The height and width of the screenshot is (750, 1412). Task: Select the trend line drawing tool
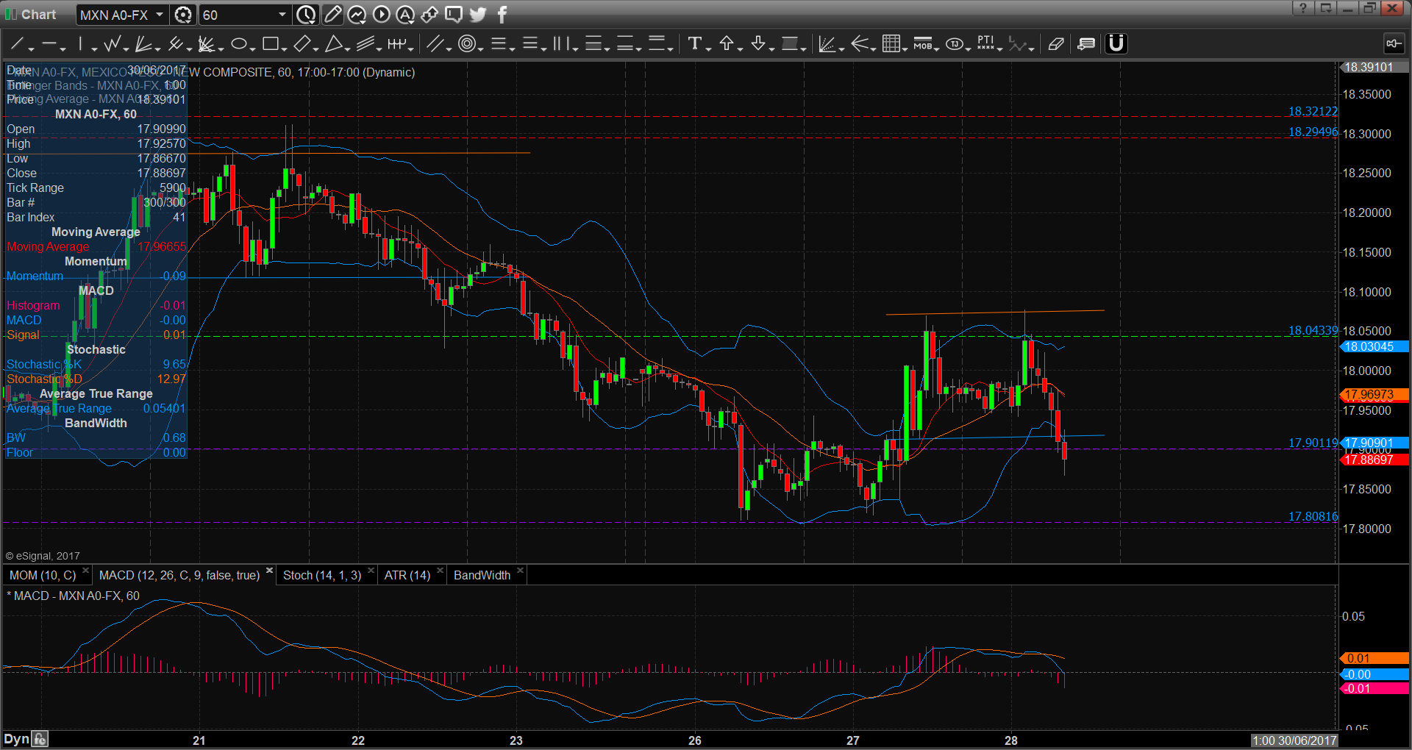click(16, 44)
